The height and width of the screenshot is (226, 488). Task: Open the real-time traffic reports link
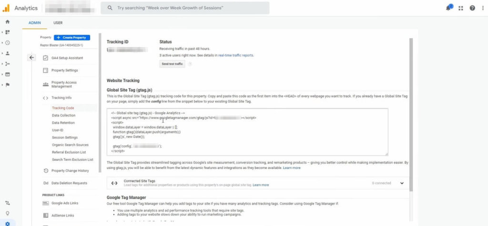(x=235, y=55)
